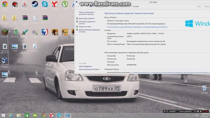
Task: Click the back navigation arrow in System window
Action: [78, 7]
